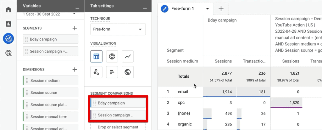Open the Explore icon in sidebar
Image resolution: width=322 pixels, height=130 pixels.
(x=8, y=38)
